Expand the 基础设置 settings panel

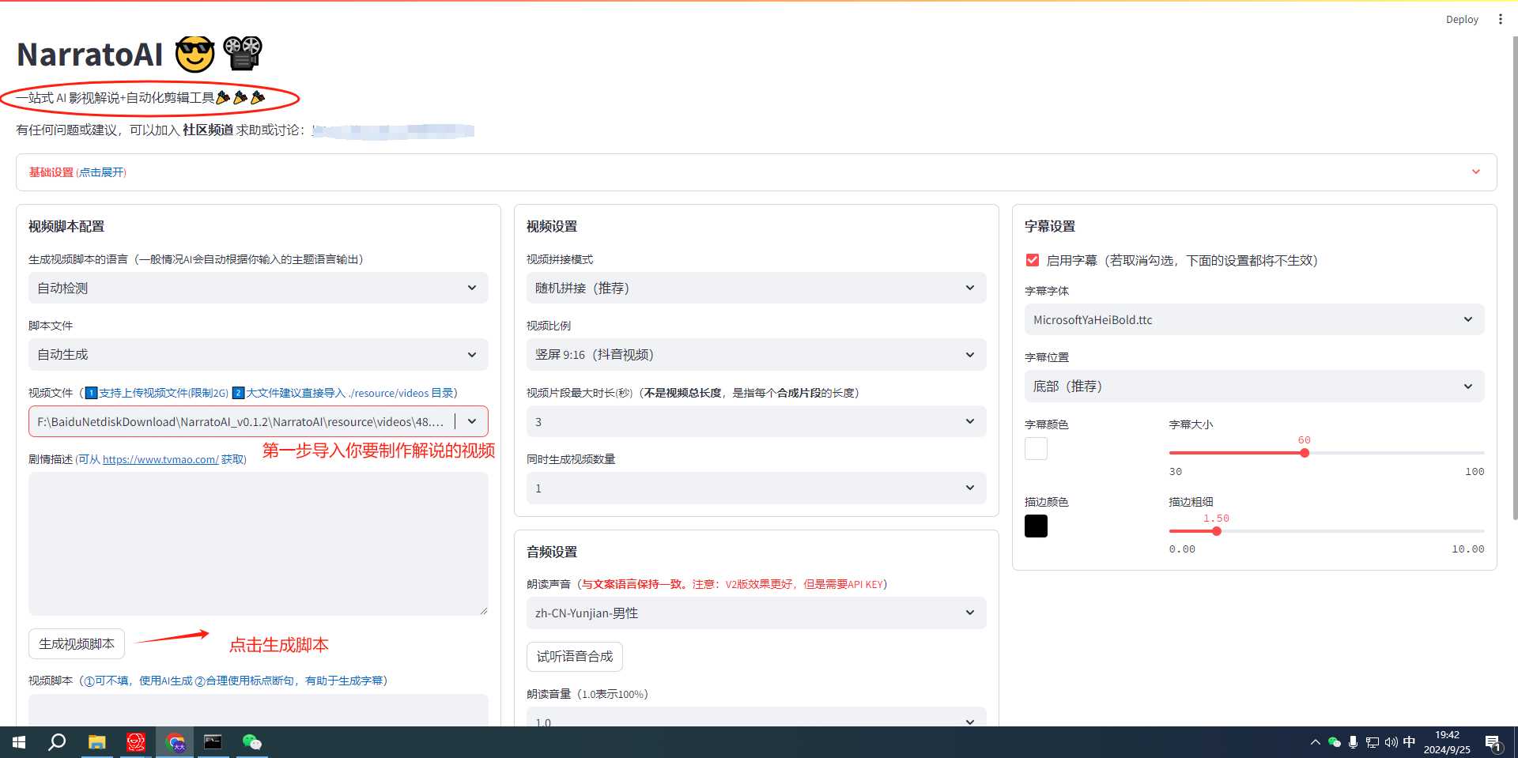[x=756, y=172]
